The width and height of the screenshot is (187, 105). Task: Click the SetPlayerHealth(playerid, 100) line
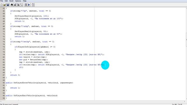coord(32,16)
